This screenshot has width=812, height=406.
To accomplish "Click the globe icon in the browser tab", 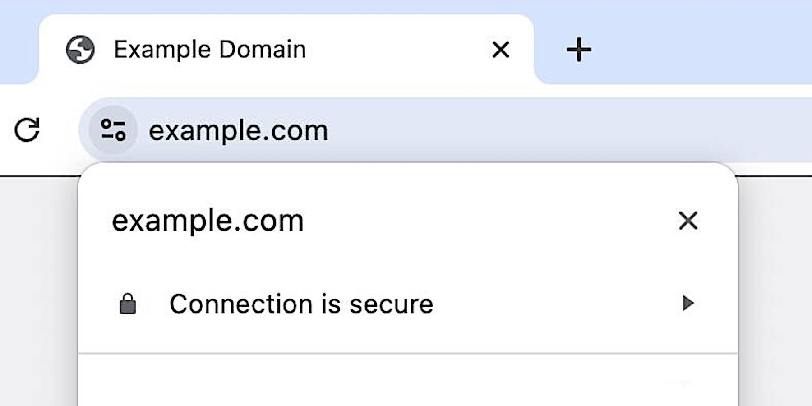I will 80,49.
